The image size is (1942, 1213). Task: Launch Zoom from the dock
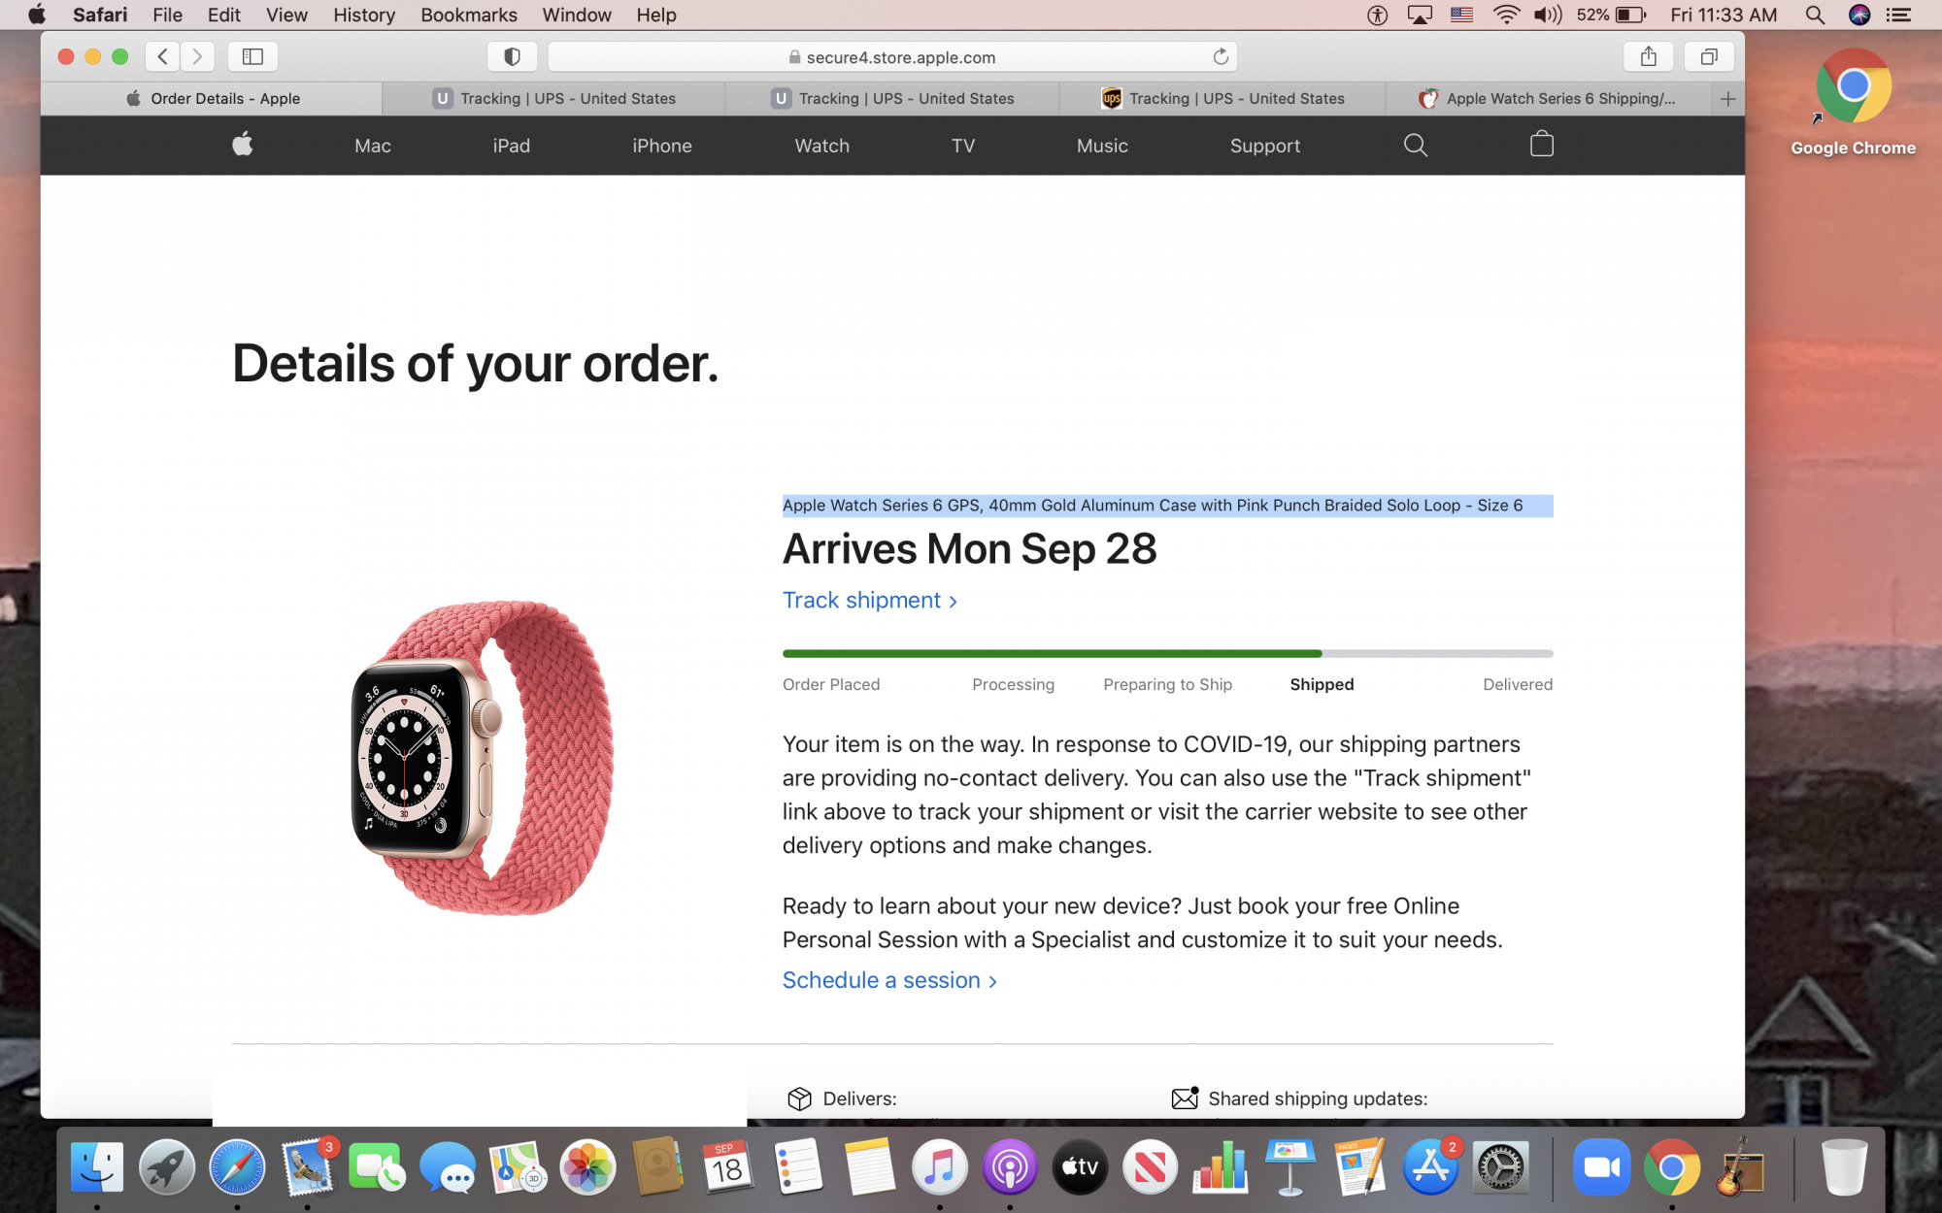[1601, 1167]
